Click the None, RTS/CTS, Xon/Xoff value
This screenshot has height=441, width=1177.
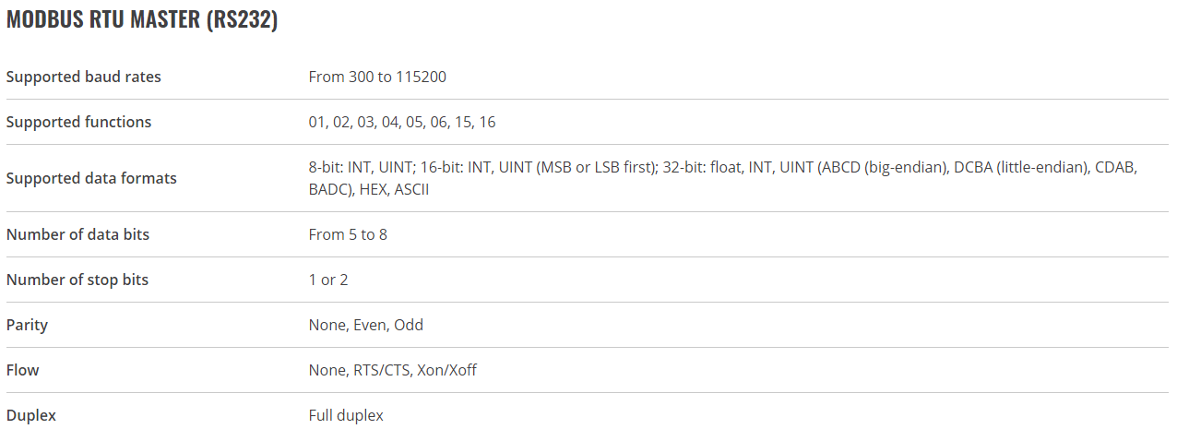click(393, 370)
